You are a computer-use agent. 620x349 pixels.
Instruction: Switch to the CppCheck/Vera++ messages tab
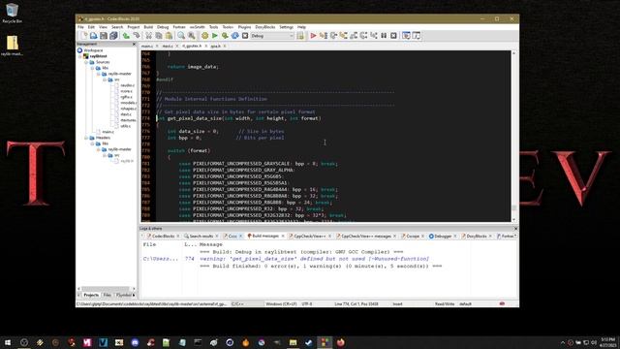coord(366,236)
